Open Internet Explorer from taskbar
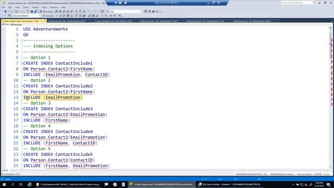Screen dimensions: 334x188 click(29, 184)
